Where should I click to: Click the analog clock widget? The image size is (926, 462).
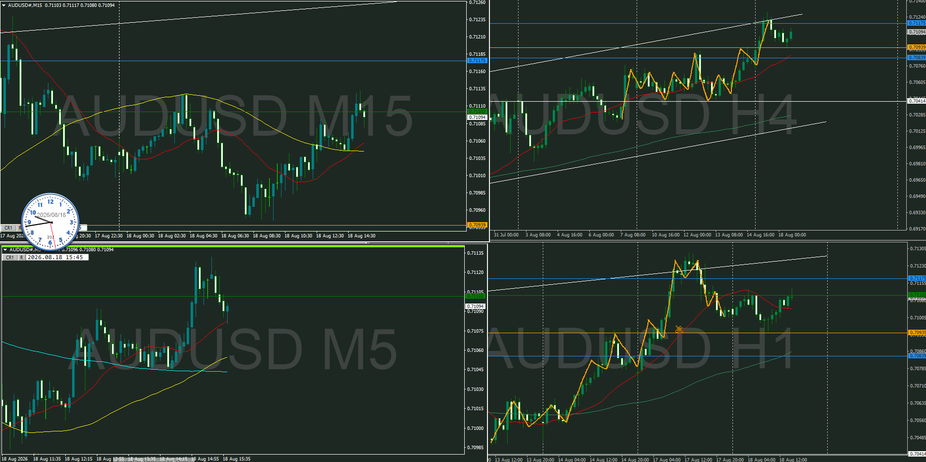click(50, 222)
